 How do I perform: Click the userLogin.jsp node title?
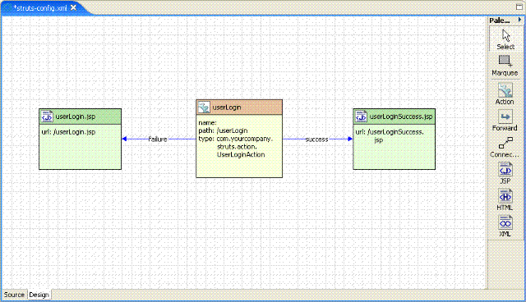click(76, 117)
